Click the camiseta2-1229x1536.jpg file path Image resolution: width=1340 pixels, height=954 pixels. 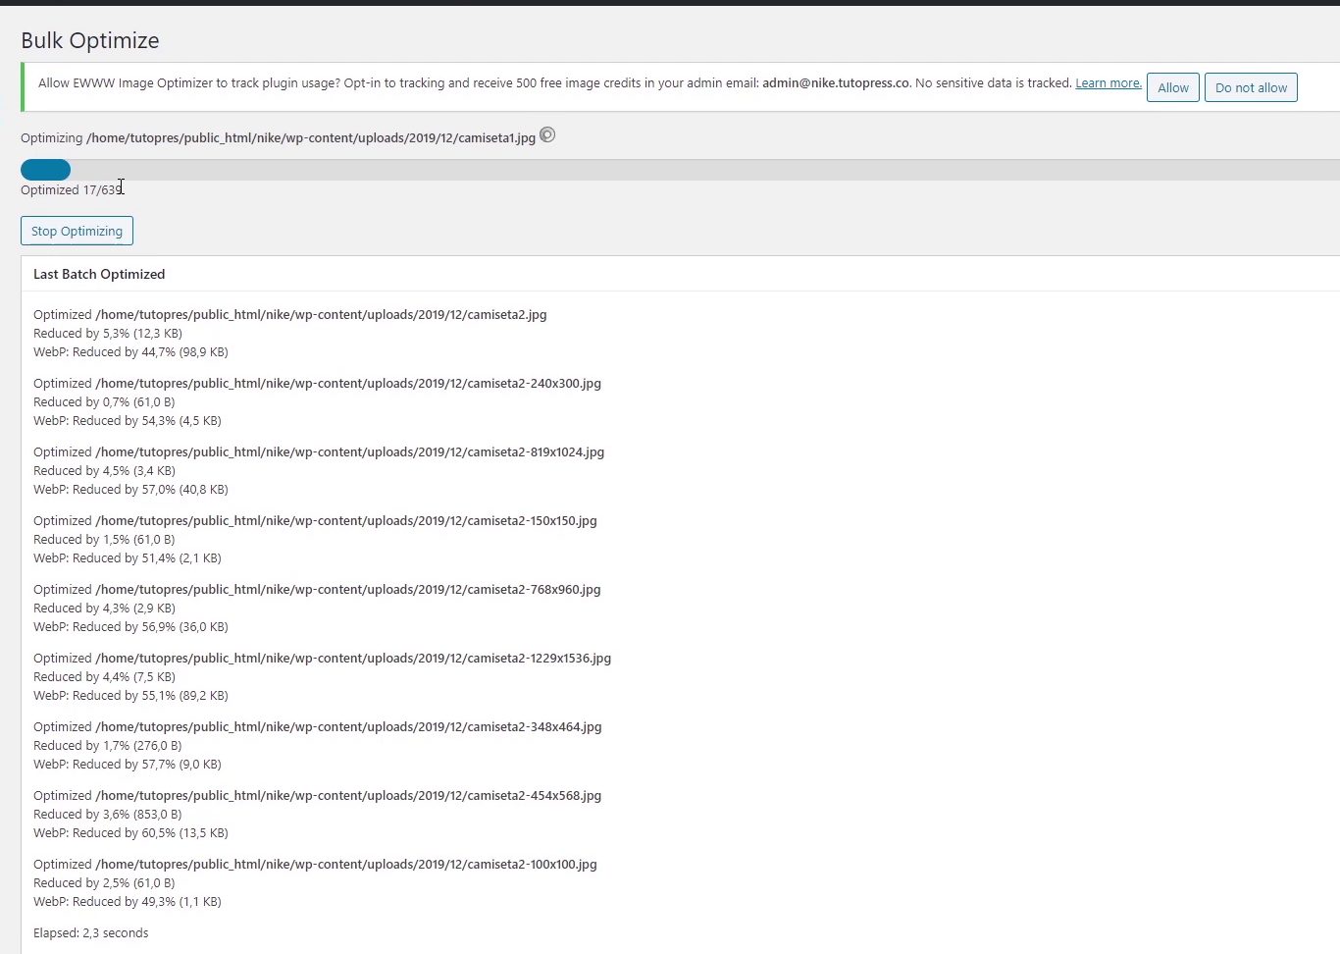pos(353,659)
